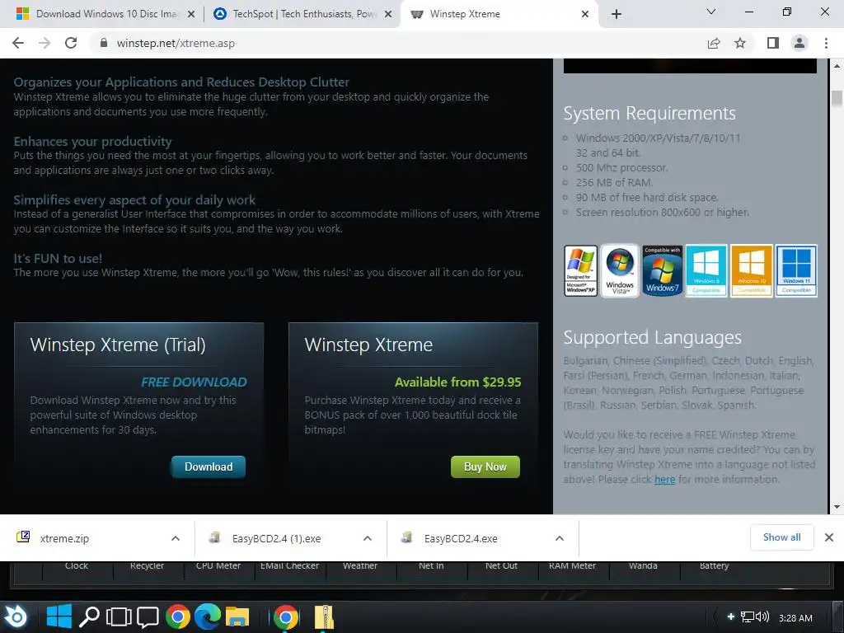
Task: Open the Winstep start menu icon
Action: click(16, 617)
